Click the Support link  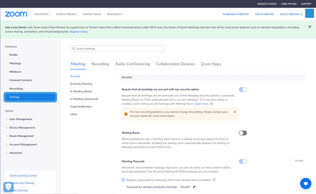[x=306, y=4]
